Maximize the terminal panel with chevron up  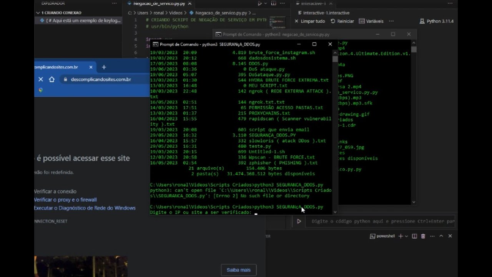(441, 236)
